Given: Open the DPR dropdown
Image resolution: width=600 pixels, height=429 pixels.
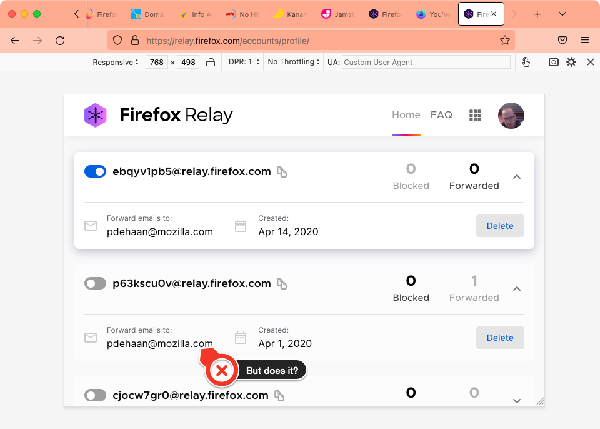Looking at the screenshot, I should click(242, 62).
